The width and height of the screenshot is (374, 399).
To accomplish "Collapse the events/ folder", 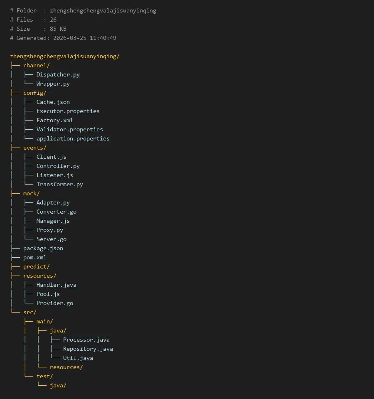I will (x=34, y=148).
